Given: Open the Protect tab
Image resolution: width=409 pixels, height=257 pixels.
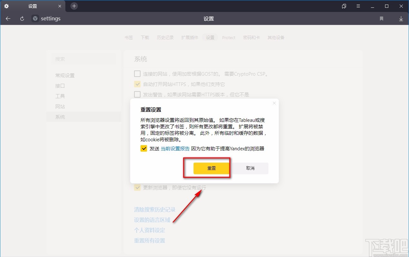Looking at the screenshot, I should [228, 37].
